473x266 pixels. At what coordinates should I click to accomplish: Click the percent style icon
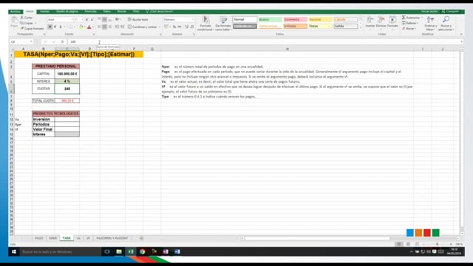click(x=174, y=27)
